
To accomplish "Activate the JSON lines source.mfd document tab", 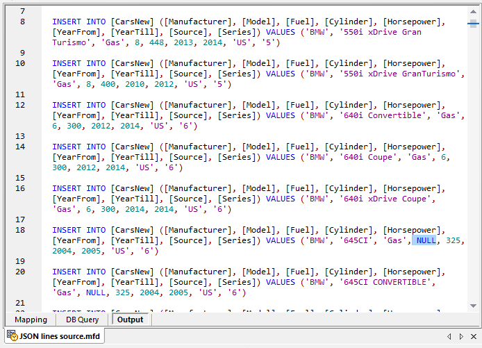I will (x=57, y=337).
